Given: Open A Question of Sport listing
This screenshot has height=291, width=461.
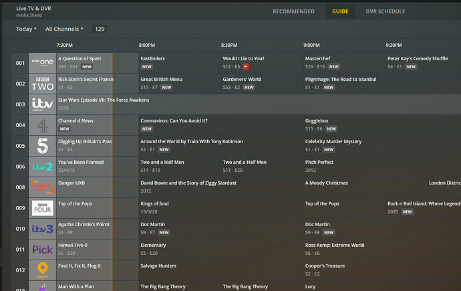Looking at the screenshot, I should pos(98,63).
